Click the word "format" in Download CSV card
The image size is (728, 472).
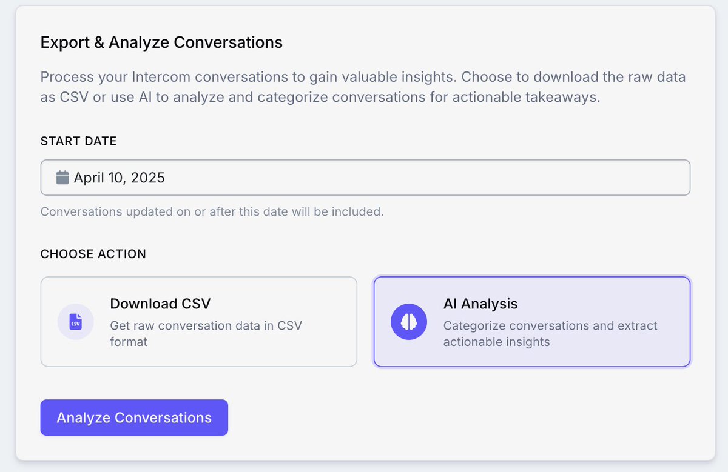[x=129, y=342]
